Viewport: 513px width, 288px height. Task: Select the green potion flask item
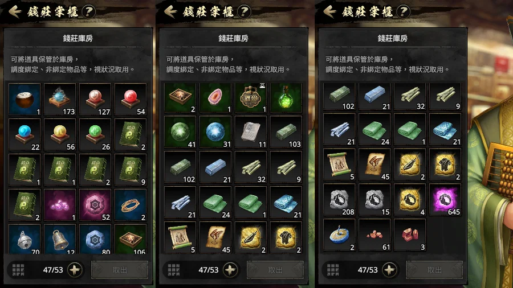point(286,98)
